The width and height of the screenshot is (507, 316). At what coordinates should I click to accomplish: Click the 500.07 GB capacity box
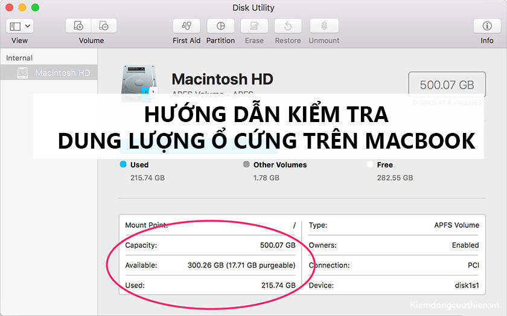(447, 85)
